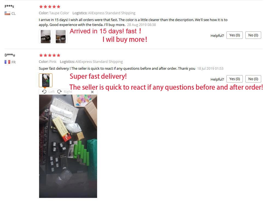The width and height of the screenshot is (268, 202).
Task: Click the five-star rating of D***u review
Action: tap(50, 55)
